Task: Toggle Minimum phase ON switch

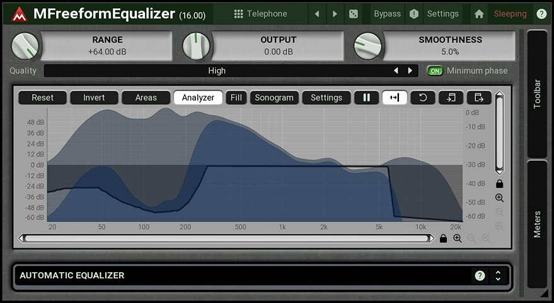Action: coord(435,71)
